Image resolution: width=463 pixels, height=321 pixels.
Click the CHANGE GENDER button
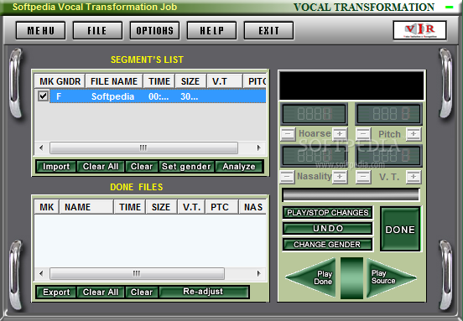click(x=327, y=244)
